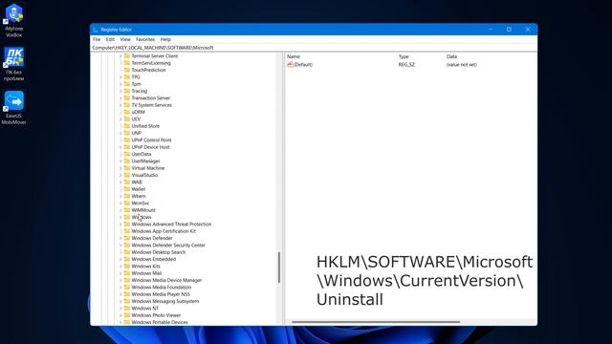The width and height of the screenshot is (612, 344).
Task: Click the UPnP Device Host folder icon
Action: tap(127, 147)
